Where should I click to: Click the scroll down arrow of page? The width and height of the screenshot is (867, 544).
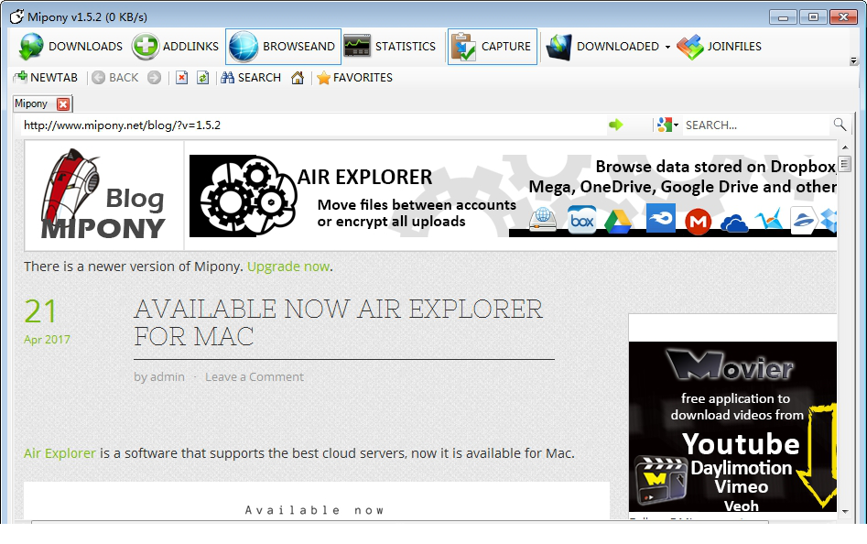[x=845, y=511]
